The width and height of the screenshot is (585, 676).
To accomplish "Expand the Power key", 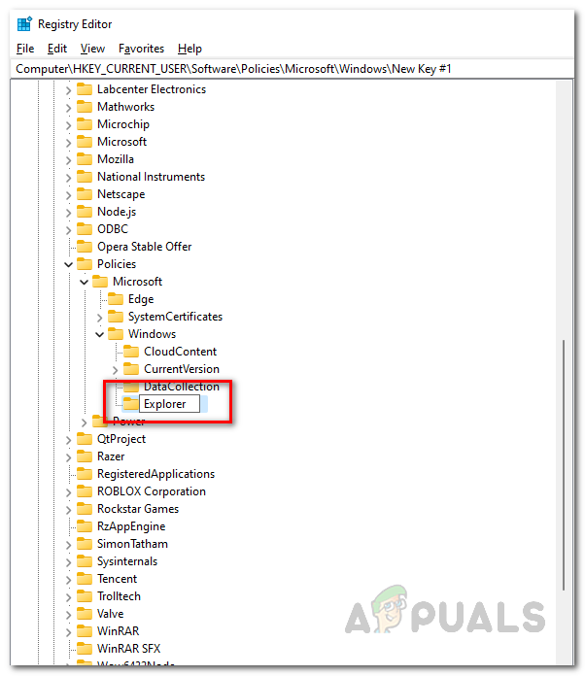I will click(x=85, y=422).
